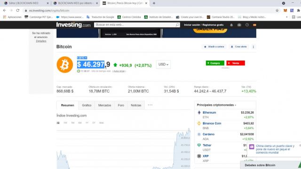The width and height of the screenshot is (301, 169).
Task: Open the USD currency dropdown
Action: 163,64
